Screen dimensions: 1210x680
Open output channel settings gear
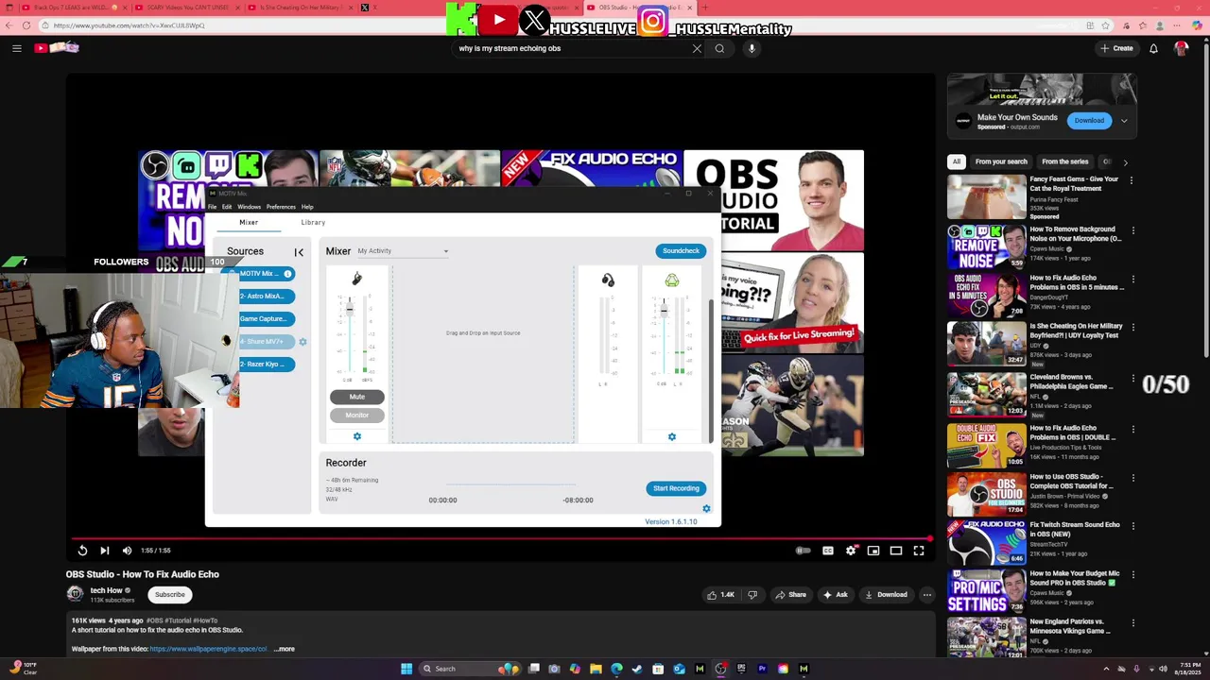point(672,437)
